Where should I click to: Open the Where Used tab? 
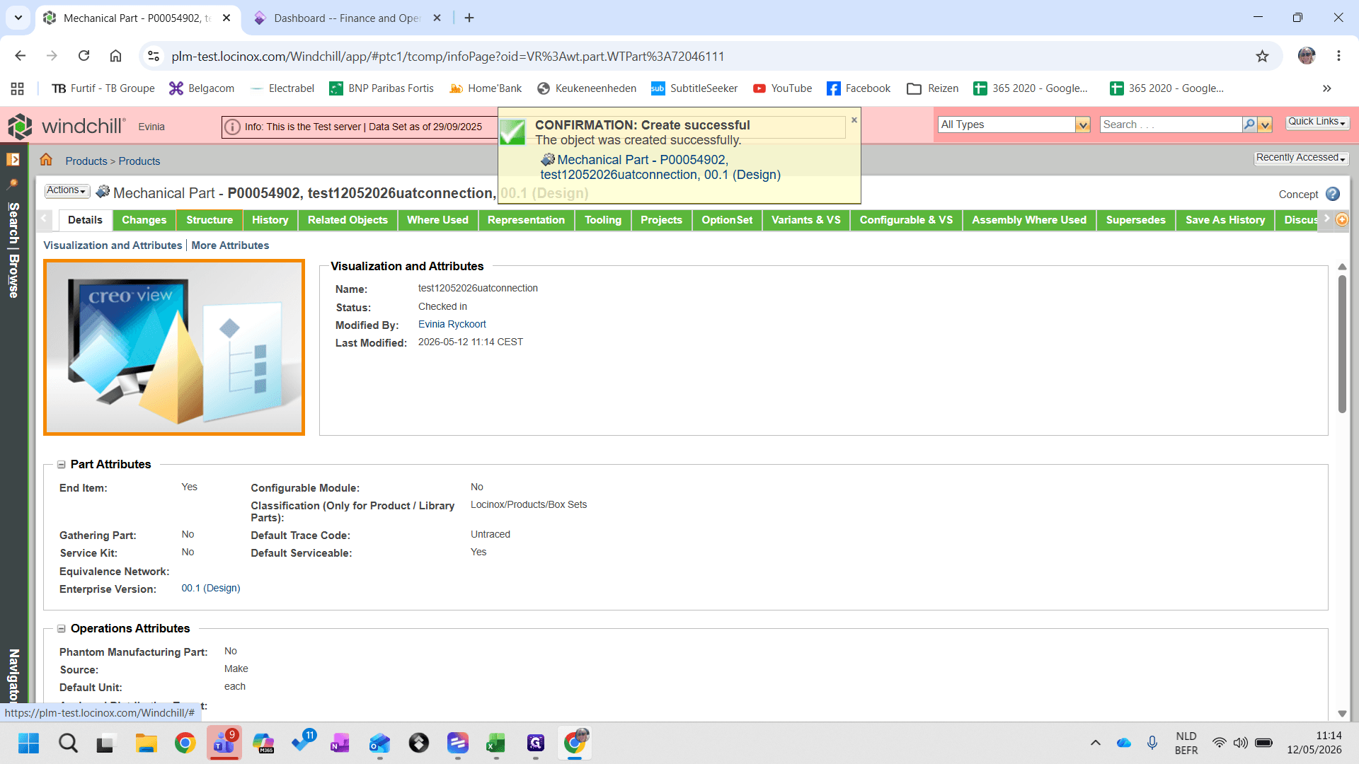(x=437, y=220)
